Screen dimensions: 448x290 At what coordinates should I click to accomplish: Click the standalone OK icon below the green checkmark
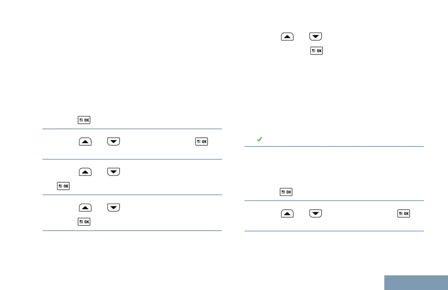286,192
